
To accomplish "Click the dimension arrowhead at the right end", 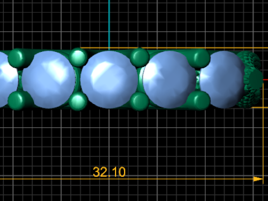I will (x=259, y=179).
